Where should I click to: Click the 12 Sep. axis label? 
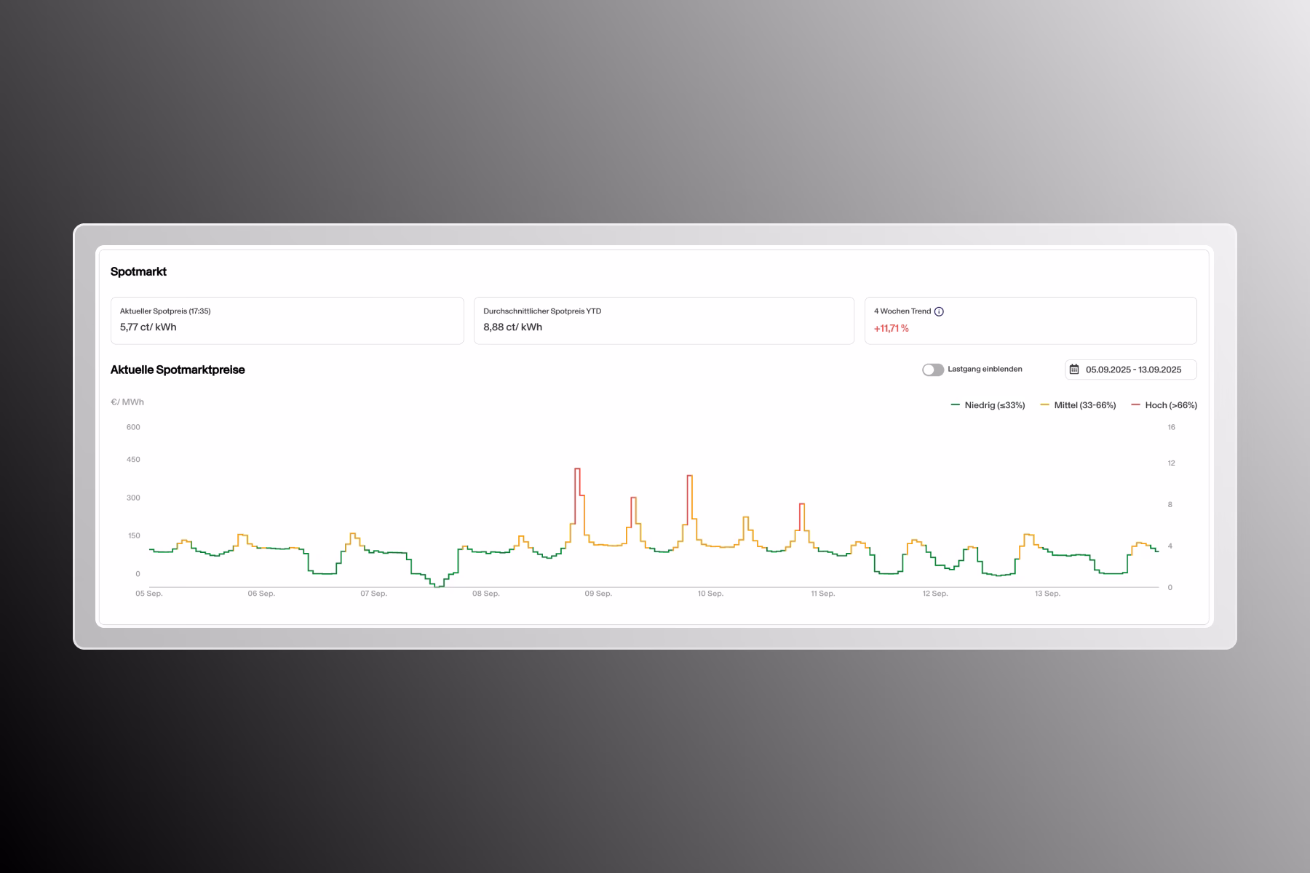(935, 594)
